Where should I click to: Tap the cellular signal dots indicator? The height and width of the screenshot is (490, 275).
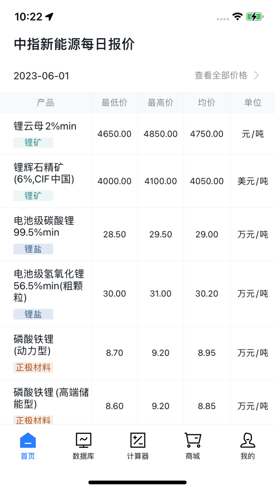(222, 18)
